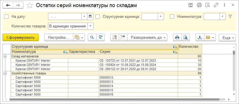
Task: Select series 00000013 cell
Action: (138, 82)
